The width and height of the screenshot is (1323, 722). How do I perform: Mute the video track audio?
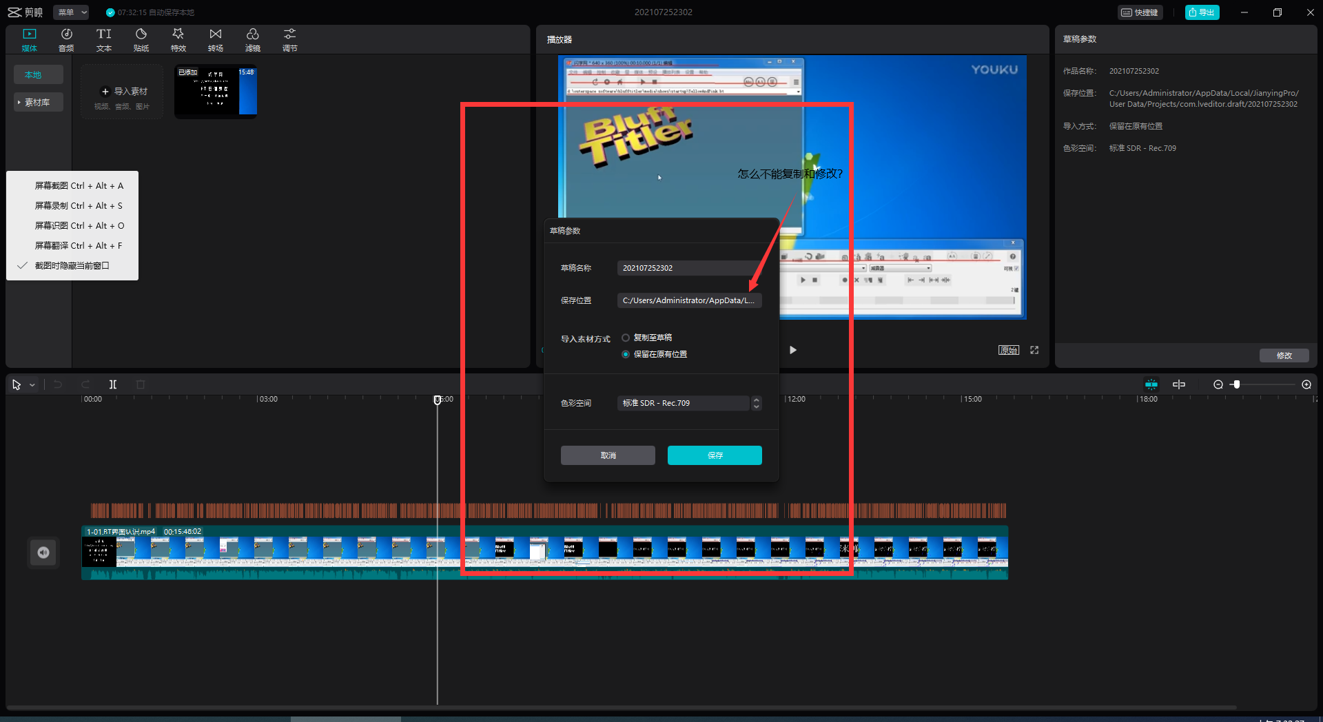click(43, 553)
